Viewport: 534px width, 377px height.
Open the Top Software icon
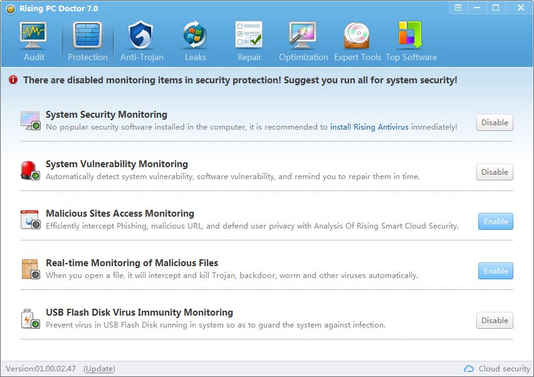click(x=411, y=34)
